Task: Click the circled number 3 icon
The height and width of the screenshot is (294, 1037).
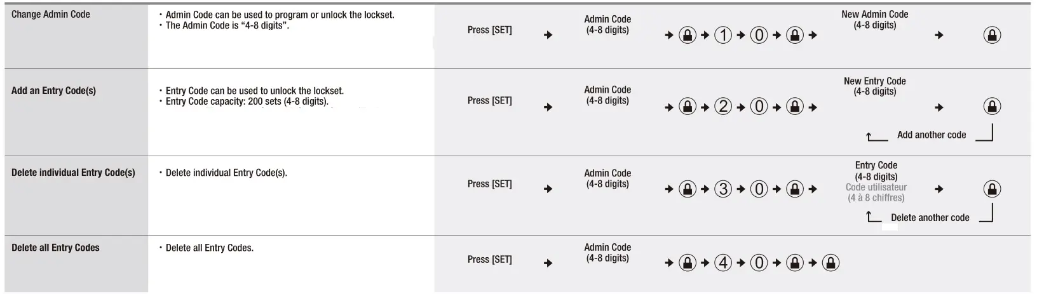Action: pyautogui.click(x=723, y=189)
